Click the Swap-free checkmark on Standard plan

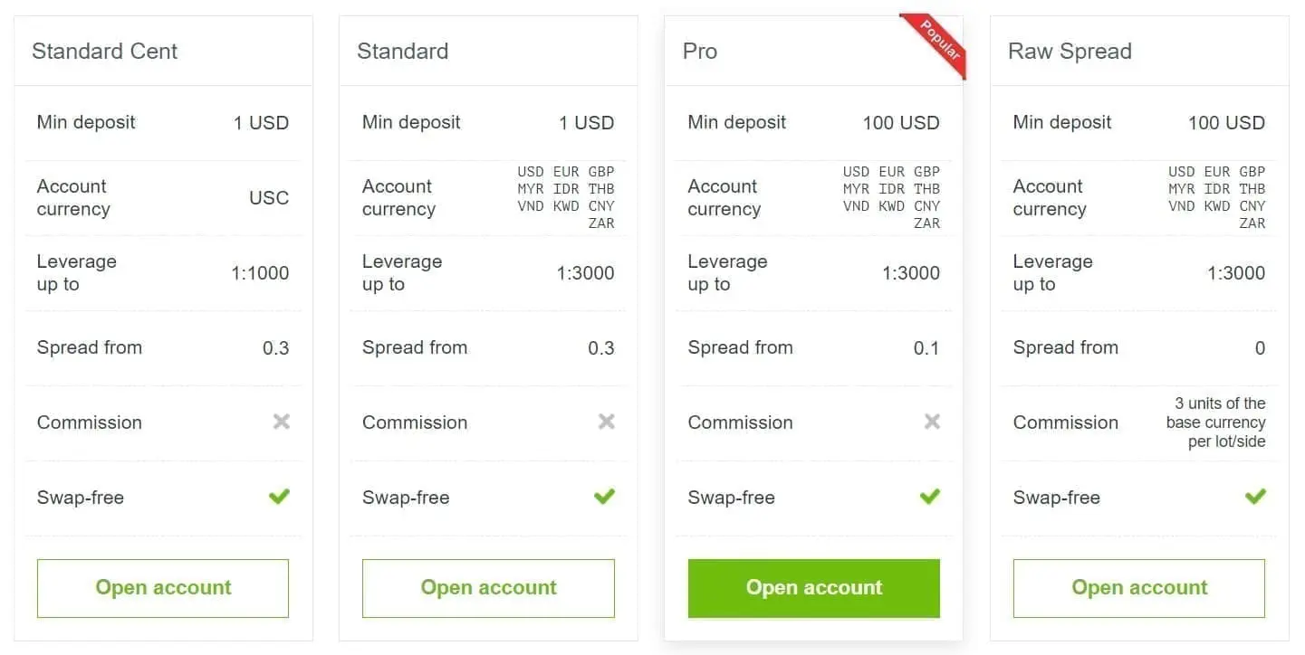pos(604,497)
